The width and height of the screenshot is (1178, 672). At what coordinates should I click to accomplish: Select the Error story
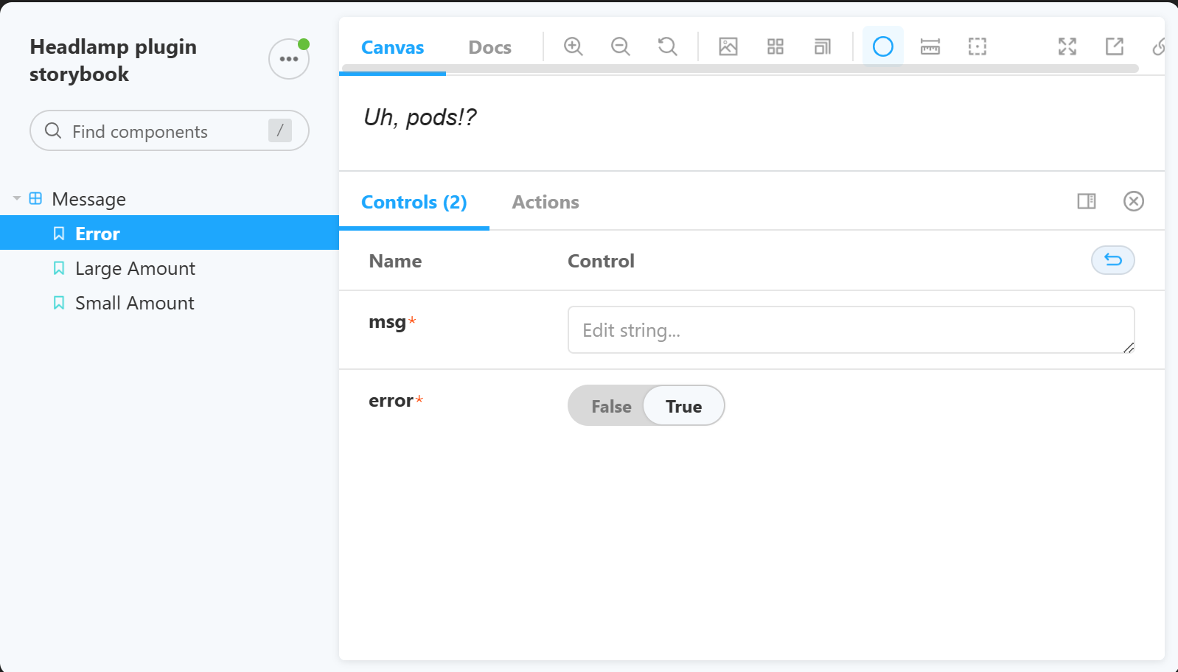point(170,233)
